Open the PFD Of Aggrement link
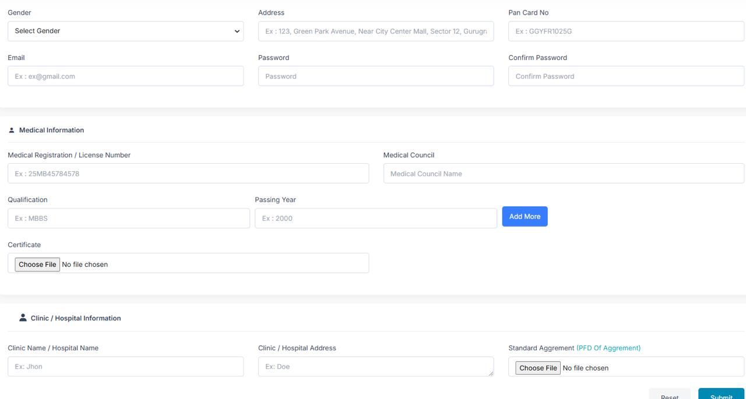This screenshot has height=399, width=746. click(x=608, y=348)
